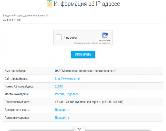Image resolution: width=166 pixels, height=131 pixels.
Task: Open reCAPTCHA "Условия использования" link
Action: click(101, 43)
